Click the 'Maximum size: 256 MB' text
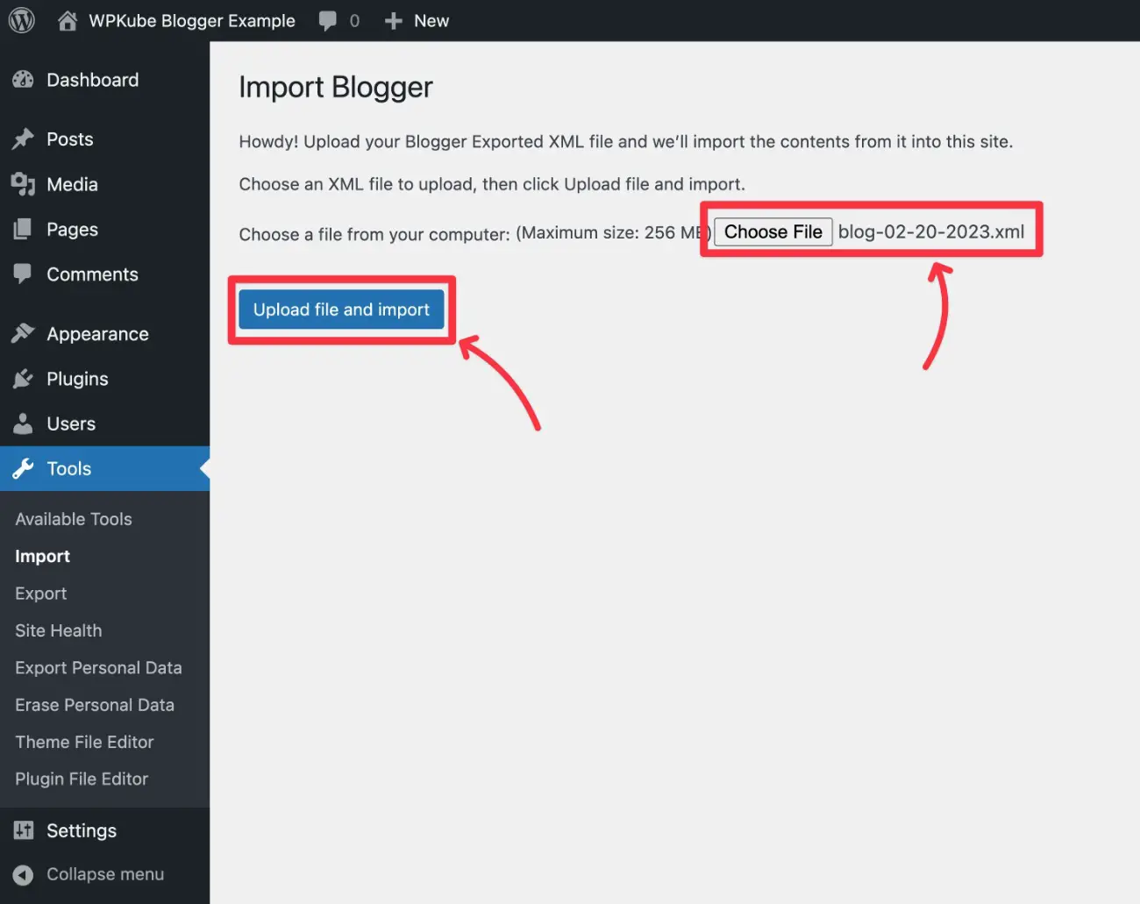This screenshot has height=904, width=1140. (x=614, y=232)
